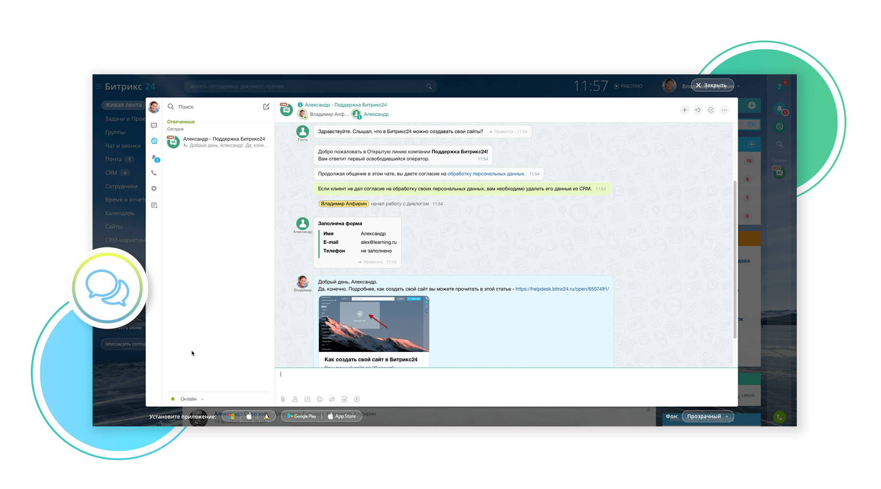Click the attach file paperclip icon
Screen dimensions: 881x489
pos(283,399)
